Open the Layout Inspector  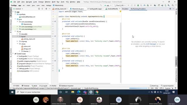[167, 86]
